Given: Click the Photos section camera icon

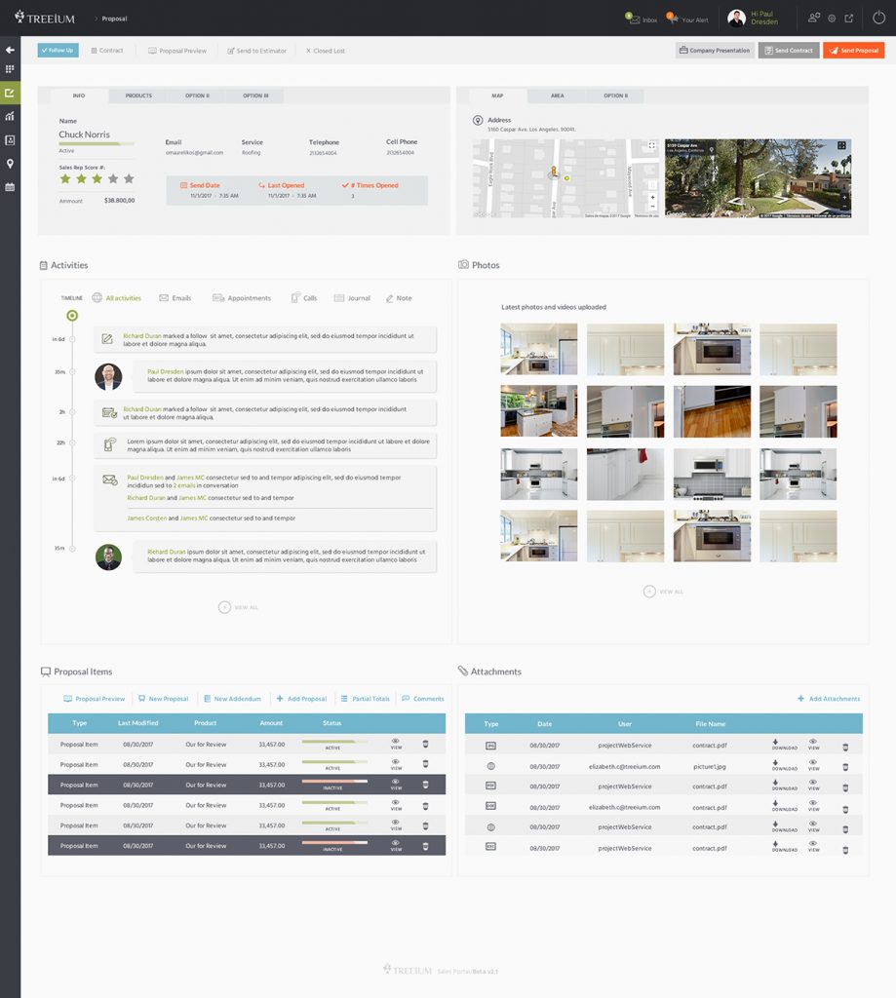Looking at the screenshot, I should pyautogui.click(x=464, y=265).
